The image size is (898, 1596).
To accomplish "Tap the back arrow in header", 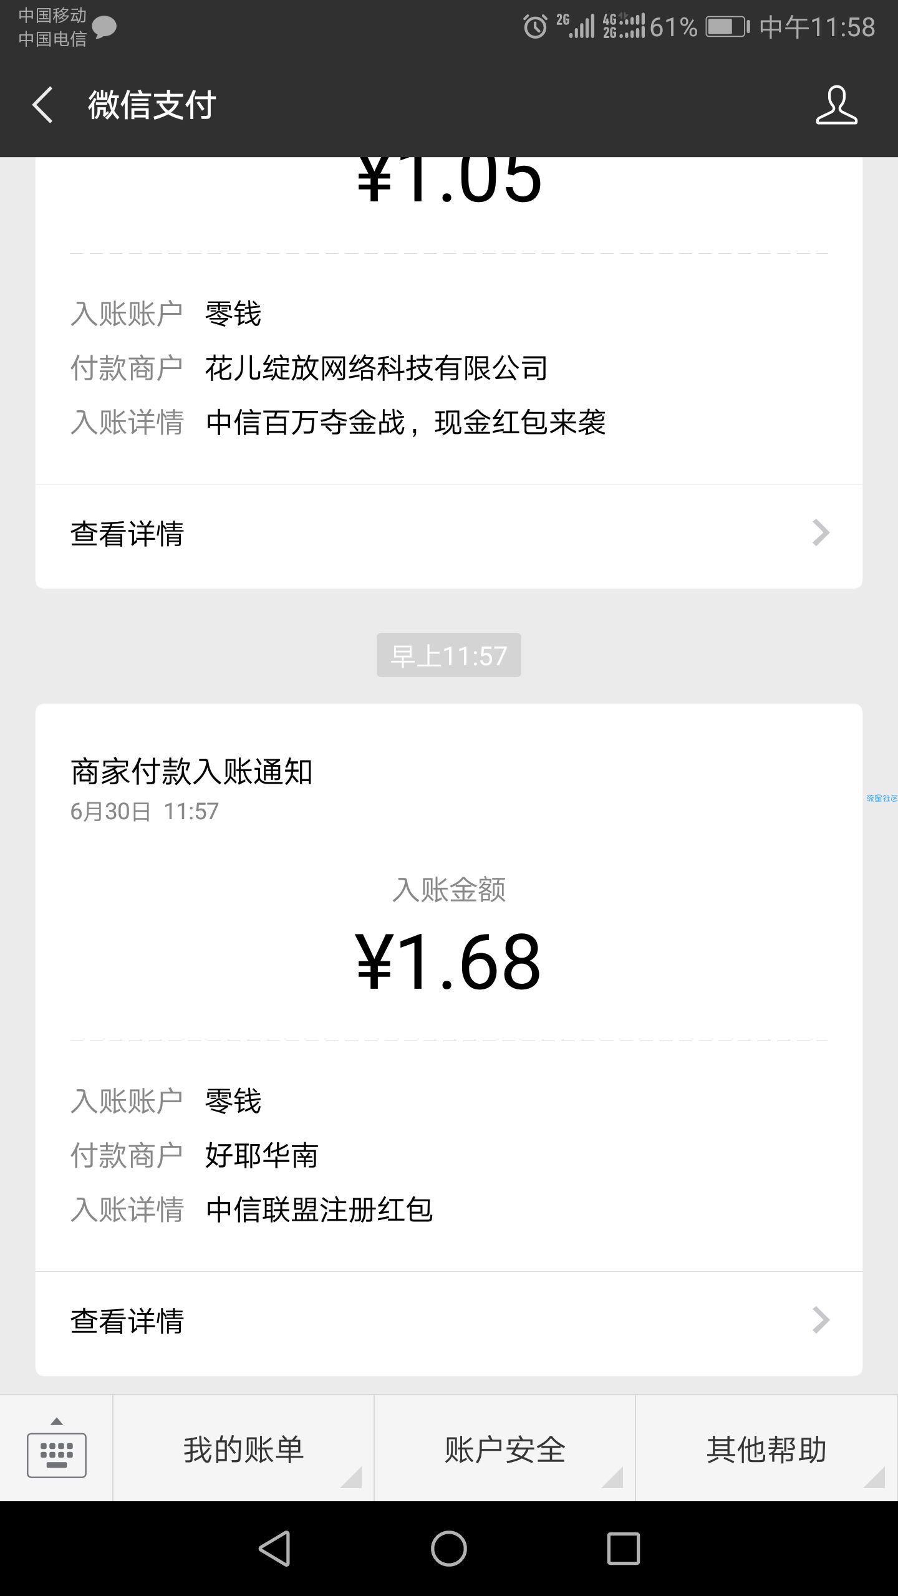I will (42, 105).
